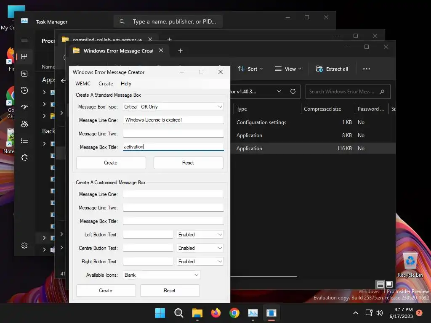Viewport: 431px width, 323px height.
Task: Open Right Button Enabled dropdown
Action: [200, 262]
